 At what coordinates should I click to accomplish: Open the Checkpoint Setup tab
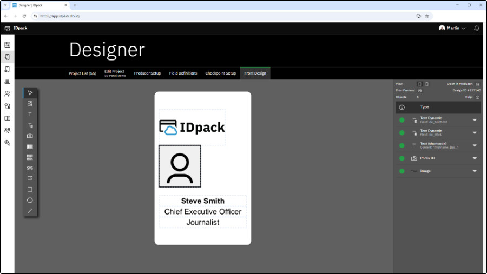pos(221,73)
